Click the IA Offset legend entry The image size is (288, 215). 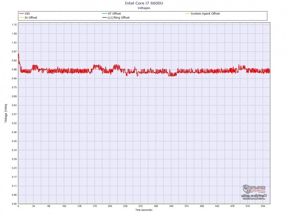pyautogui.click(x=28, y=18)
